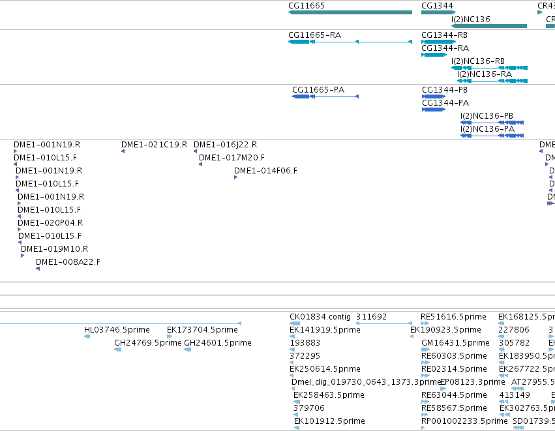Screen dimensions: 555x431
Task: Click the CG1344-RA transcript label
Action: point(445,48)
